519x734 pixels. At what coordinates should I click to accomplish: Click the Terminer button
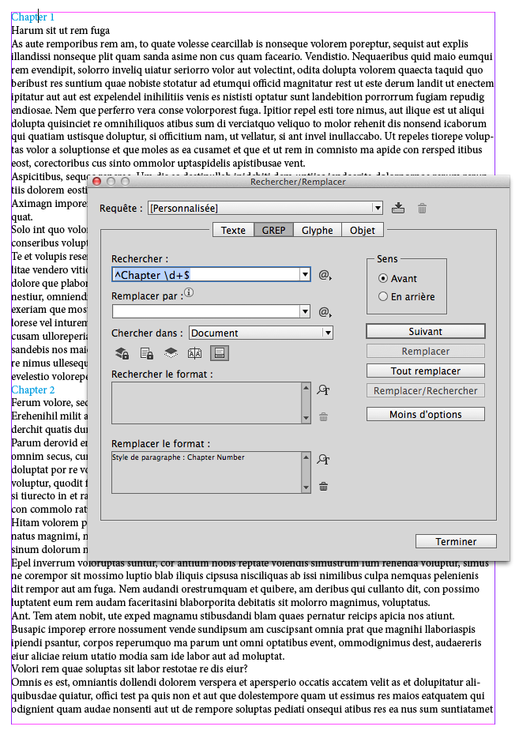pyautogui.click(x=456, y=541)
